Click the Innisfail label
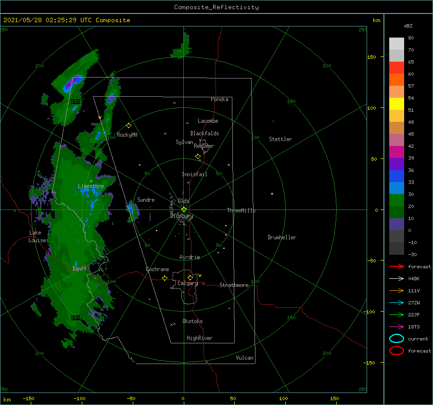This screenshot has height=405, width=433. point(194,174)
